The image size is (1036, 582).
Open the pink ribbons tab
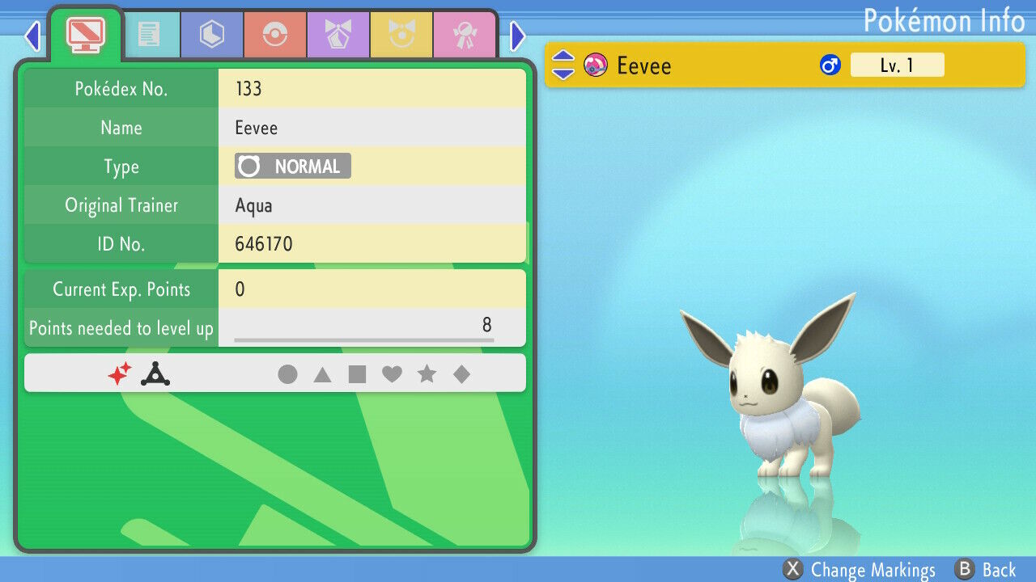click(x=464, y=35)
